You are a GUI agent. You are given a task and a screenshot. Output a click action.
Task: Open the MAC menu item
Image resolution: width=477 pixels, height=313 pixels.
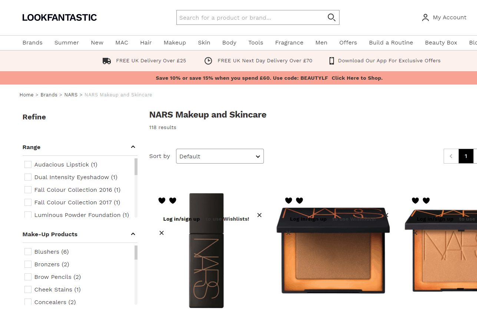(x=122, y=43)
